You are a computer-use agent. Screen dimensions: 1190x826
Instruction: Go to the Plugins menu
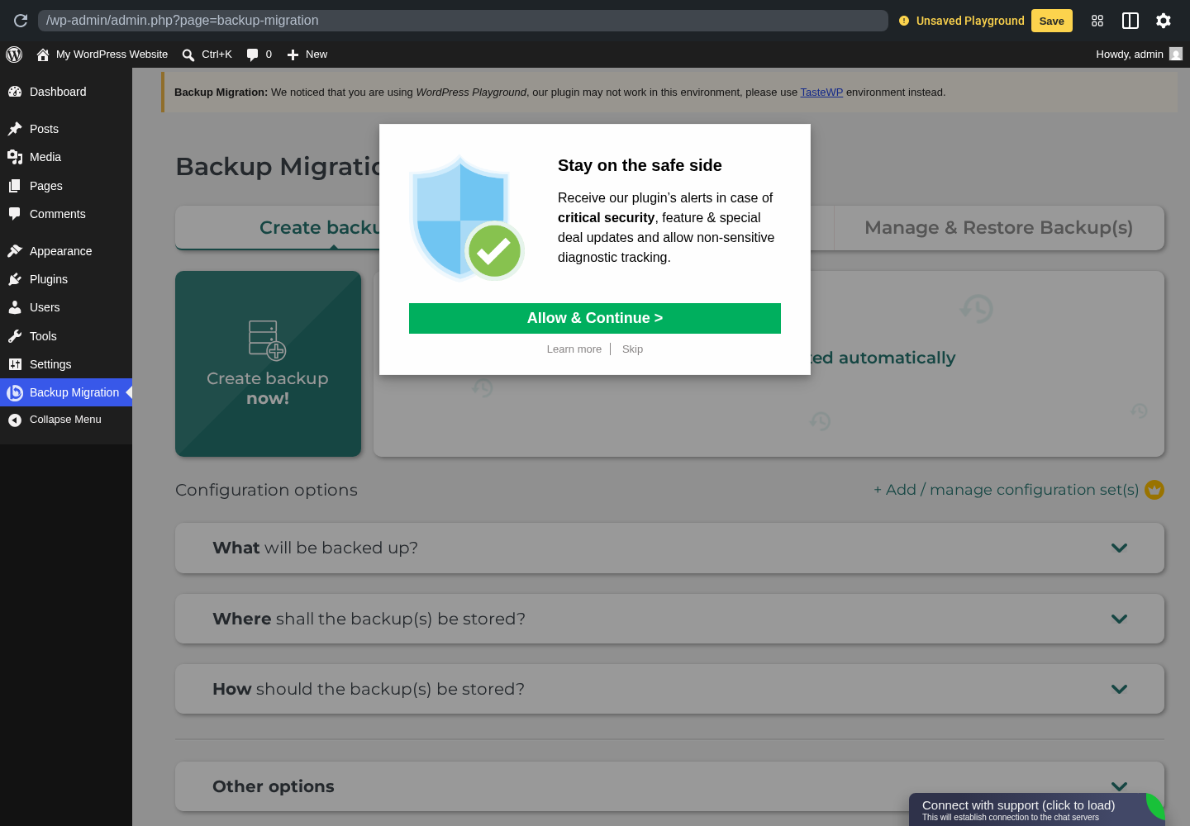tap(66, 279)
